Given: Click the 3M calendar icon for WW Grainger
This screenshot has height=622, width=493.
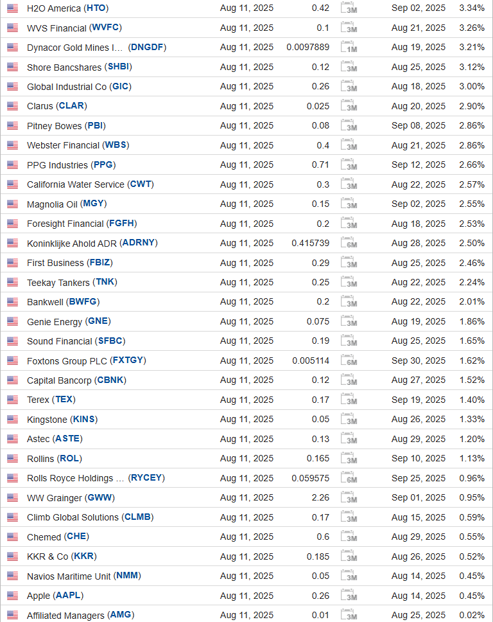Looking at the screenshot, I should click(x=349, y=498).
